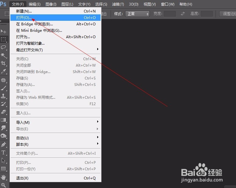Click greyed 存储为(A)... entry
This screenshot has height=188, width=236.
pyautogui.click(x=56, y=85)
